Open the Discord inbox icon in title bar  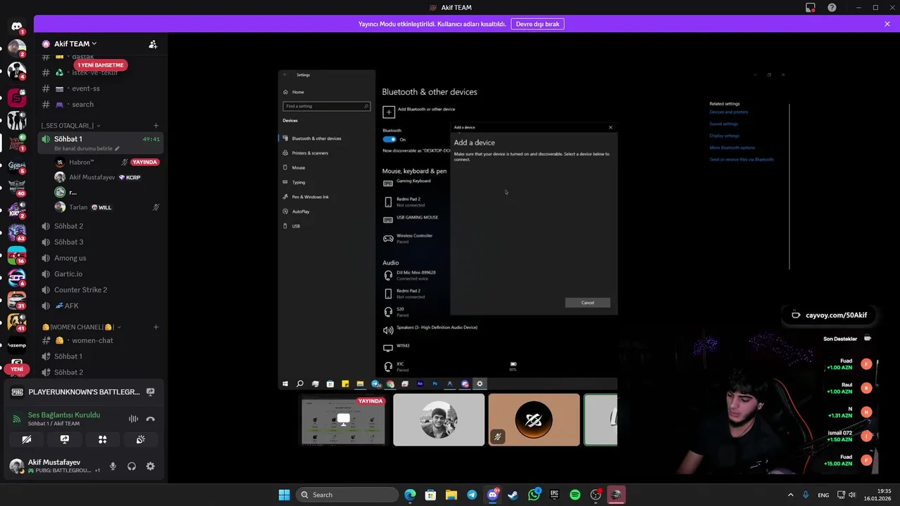[x=811, y=8]
